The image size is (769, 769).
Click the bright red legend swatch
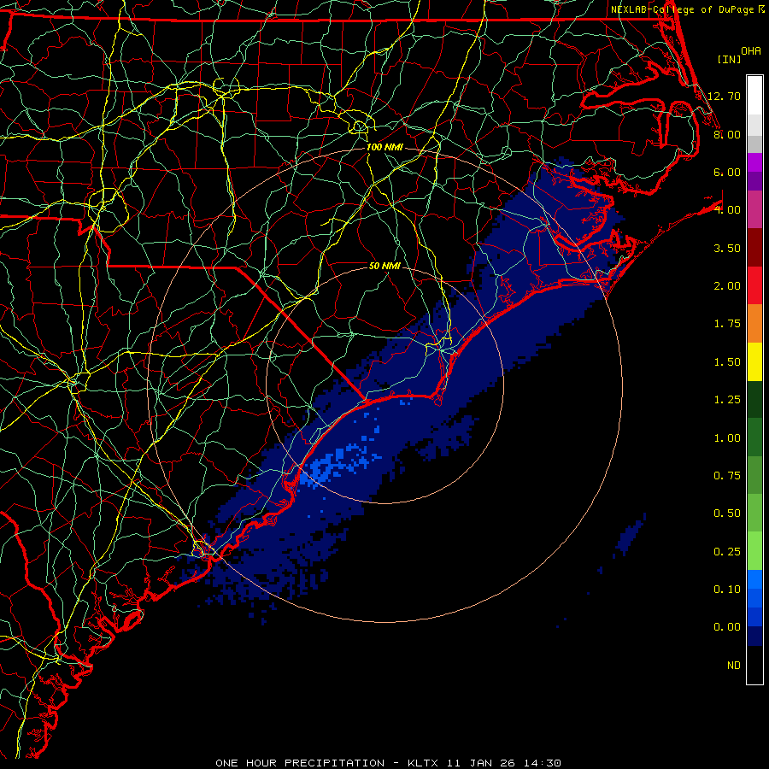click(x=754, y=285)
